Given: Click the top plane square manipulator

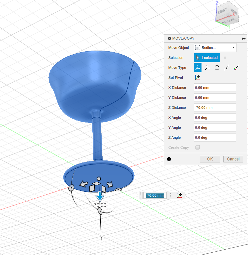Looking at the screenshot, I should (x=96, y=184).
